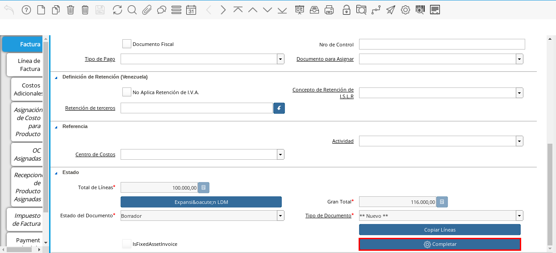Open the record search magnifier icon
This screenshot has width=556, height=253.
(132, 10)
